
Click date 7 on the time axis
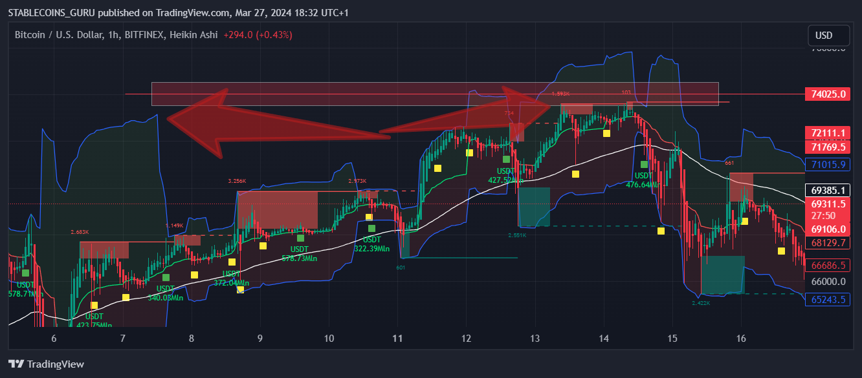click(x=123, y=338)
